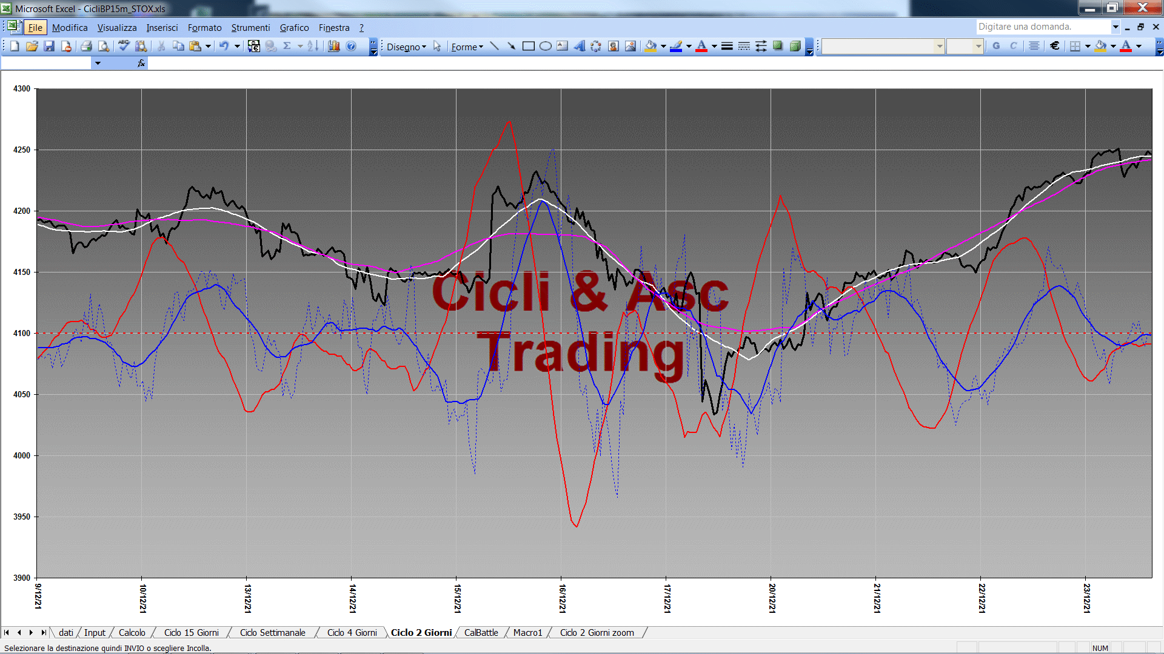Viewport: 1164px width, 654px height.
Task: Insert Diagram or organization chart icon
Action: tap(596, 46)
